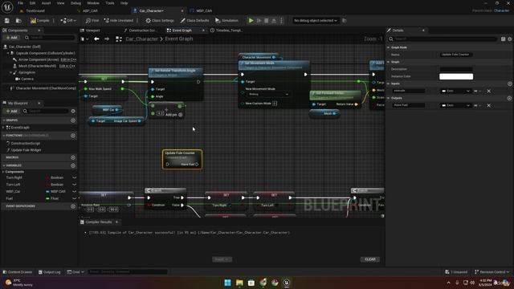This screenshot has width=514, height=289.
Task: Open the play options three-dot menu
Action: pyautogui.click(x=281, y=21)
